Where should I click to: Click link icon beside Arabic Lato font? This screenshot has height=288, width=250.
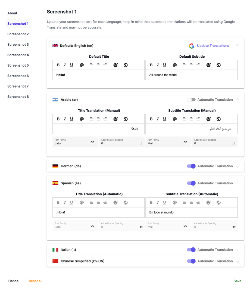[x=92, y=142]
